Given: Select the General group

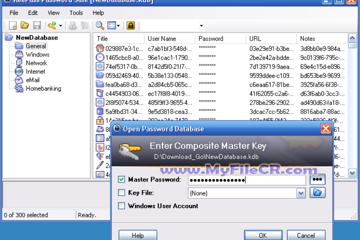Looking at the screenshot, I should 36,46.
